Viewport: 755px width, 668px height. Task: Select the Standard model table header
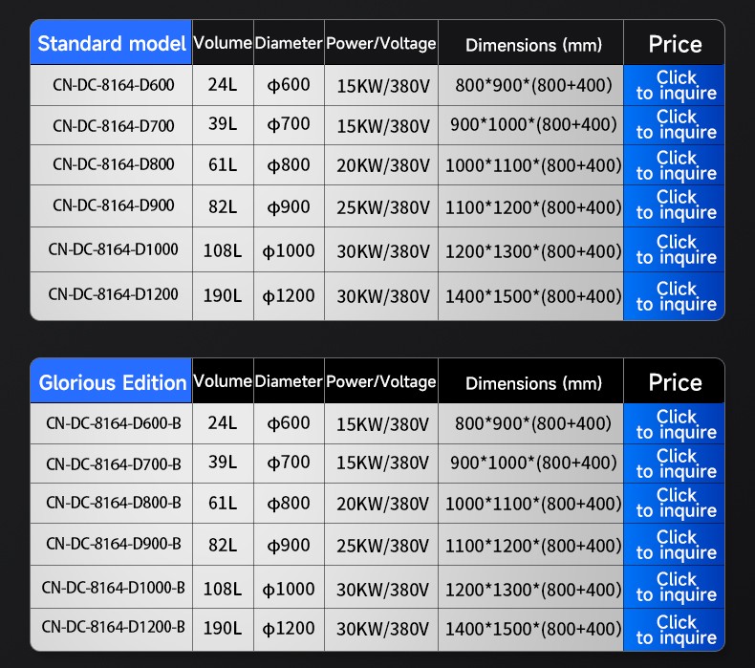click(x=111, y=43)
